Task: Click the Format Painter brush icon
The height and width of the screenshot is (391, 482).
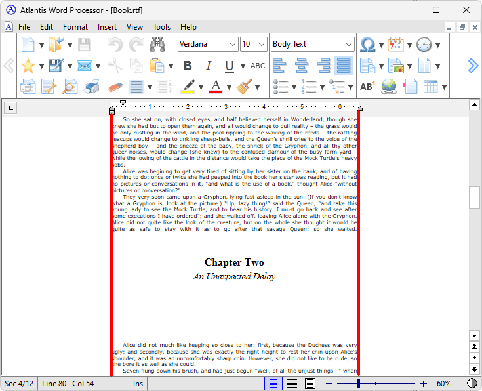Action: [245, 87]
